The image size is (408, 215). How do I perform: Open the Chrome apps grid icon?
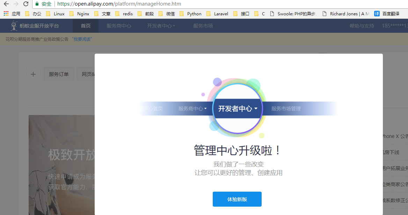[6, 14]
